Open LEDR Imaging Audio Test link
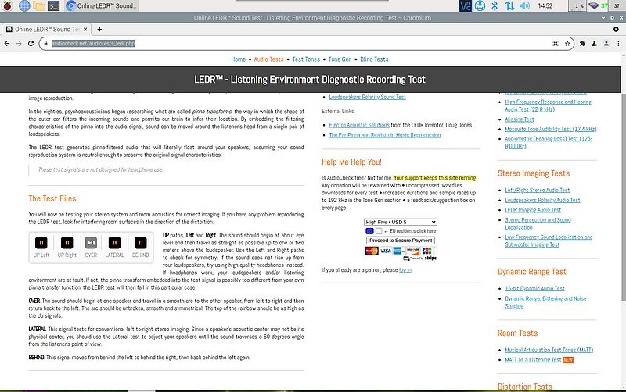626x392 pixels. [533, 210]
